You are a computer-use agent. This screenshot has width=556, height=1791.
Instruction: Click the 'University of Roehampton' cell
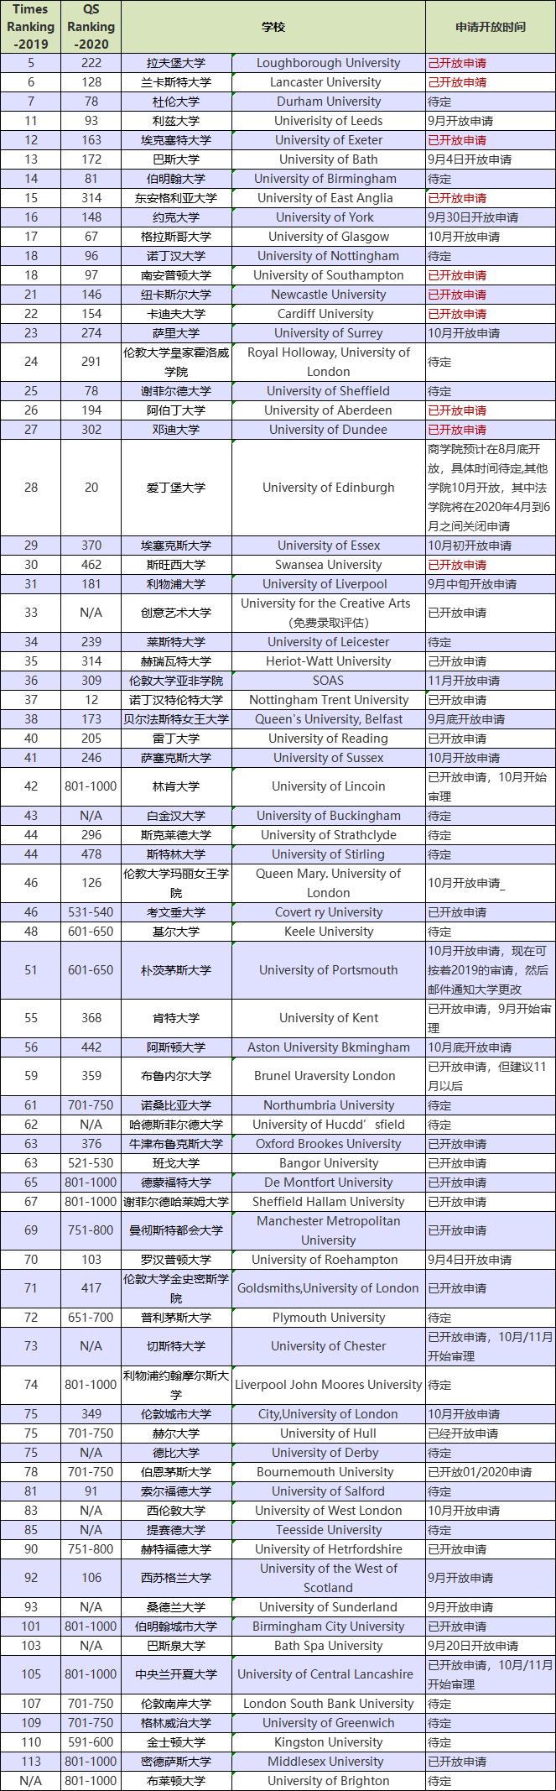[x=329, y=1260]
